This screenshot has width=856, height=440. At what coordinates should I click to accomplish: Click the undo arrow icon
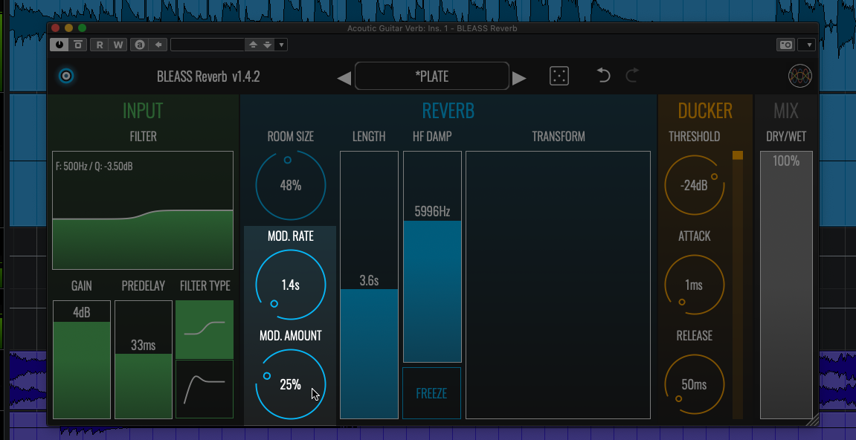(604, 76)
